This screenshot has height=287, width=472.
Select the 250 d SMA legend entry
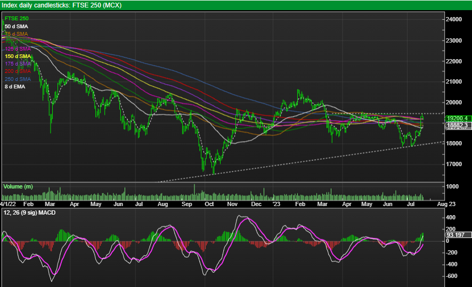pyautogui.click(x=18, y=79)
